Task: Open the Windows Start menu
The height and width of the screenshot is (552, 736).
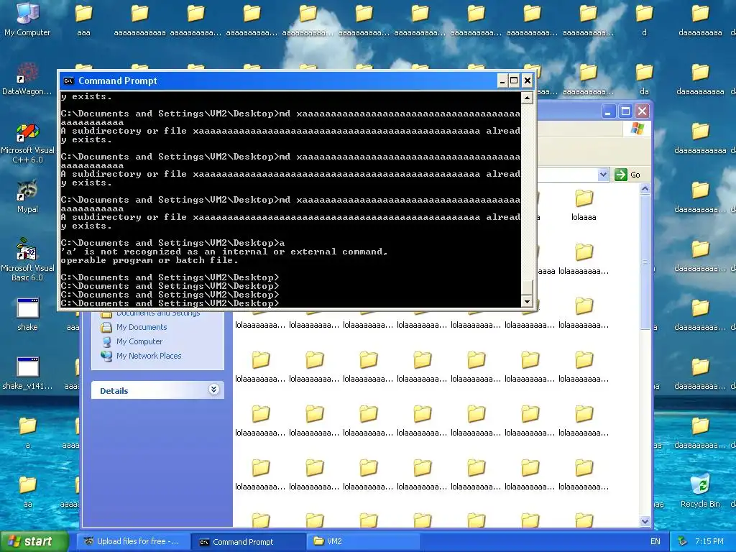Action: point(34,542)
